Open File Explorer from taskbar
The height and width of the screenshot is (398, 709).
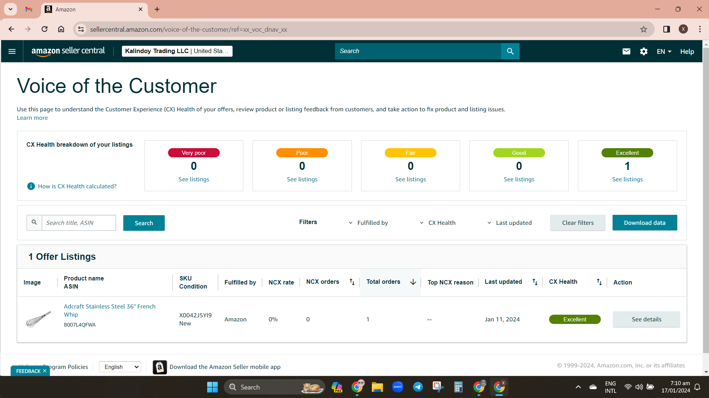[x=377, y=387]
